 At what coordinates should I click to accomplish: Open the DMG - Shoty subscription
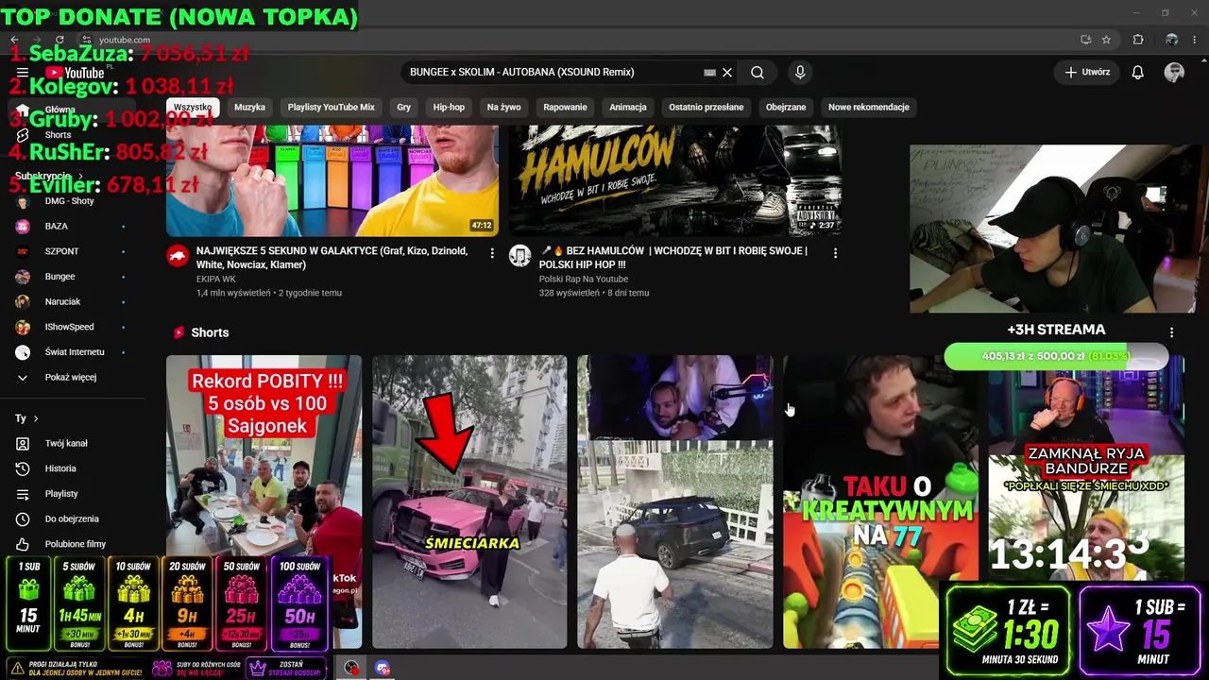click(x=69, y=201)
